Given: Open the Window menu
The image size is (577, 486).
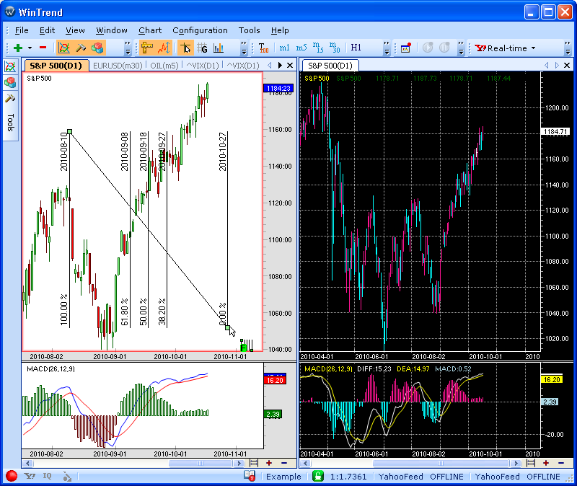Looking at the screenshot, I should pyautogui.click(x=112, y=30).
